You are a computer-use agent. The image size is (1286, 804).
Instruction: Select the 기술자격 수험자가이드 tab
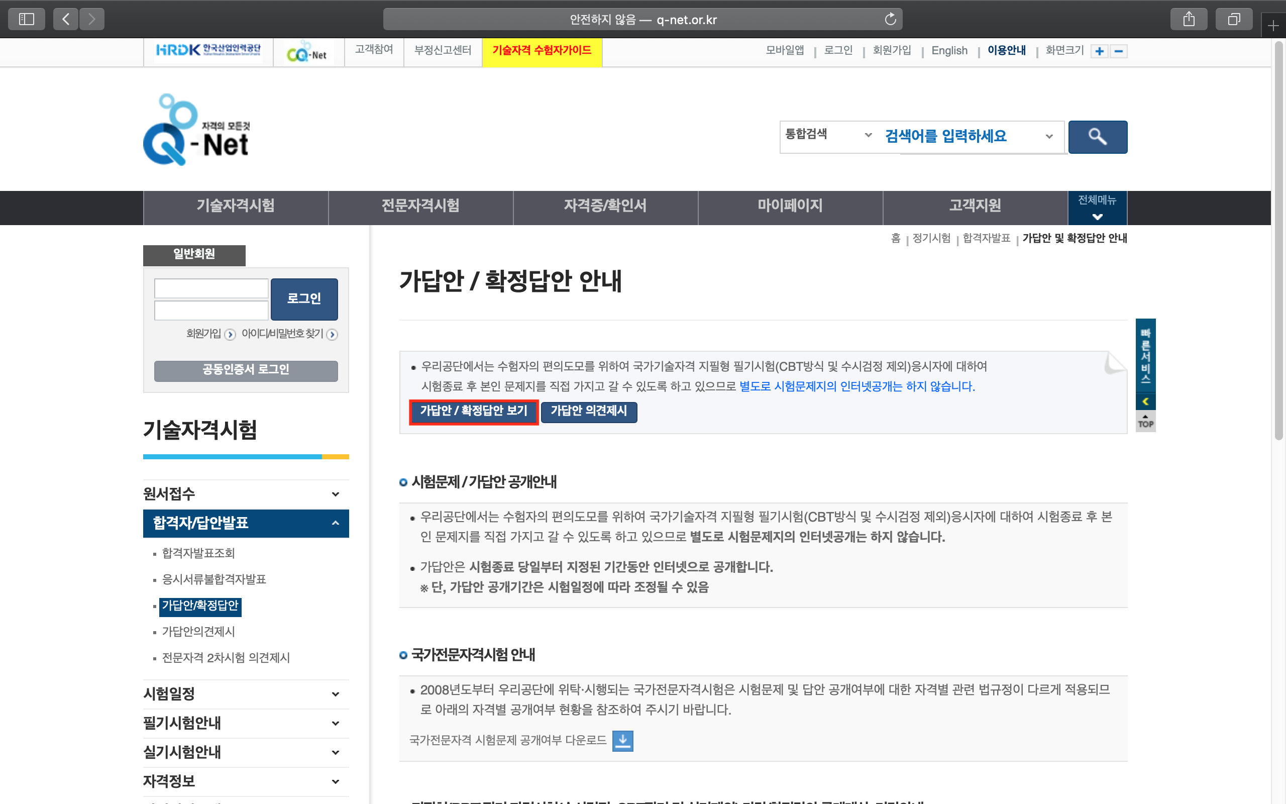(542, 51)
